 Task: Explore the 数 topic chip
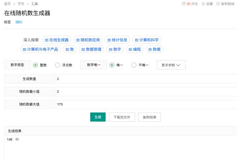pos(70,49)
